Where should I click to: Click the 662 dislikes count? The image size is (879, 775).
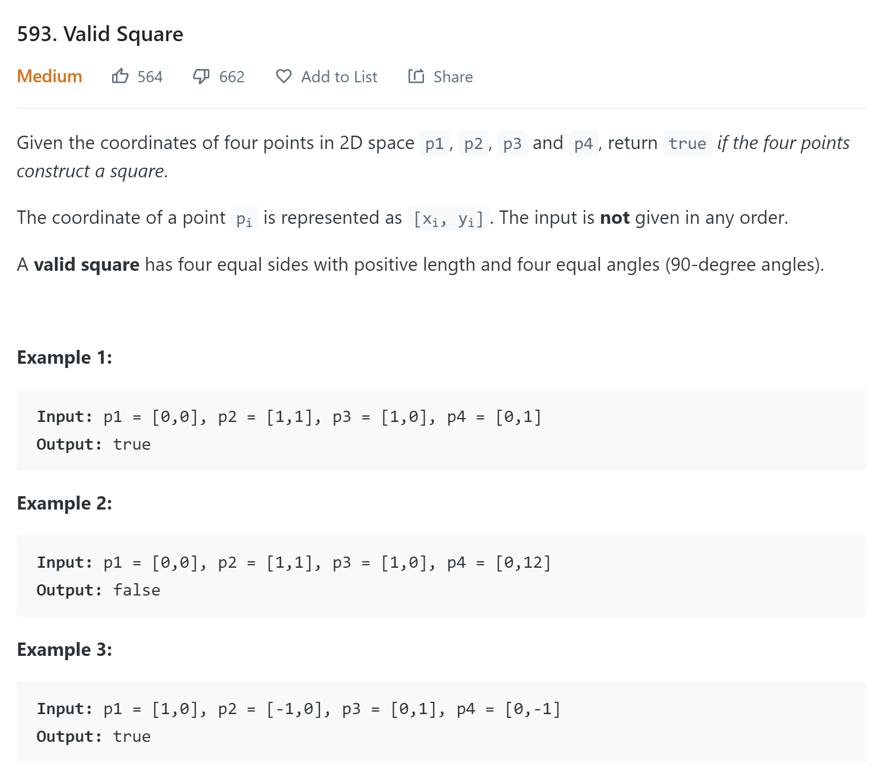(x=232, y=77)
